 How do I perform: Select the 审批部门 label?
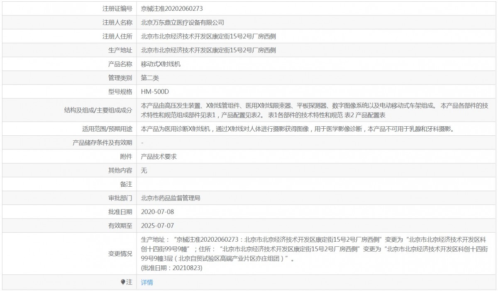[120, 198]
